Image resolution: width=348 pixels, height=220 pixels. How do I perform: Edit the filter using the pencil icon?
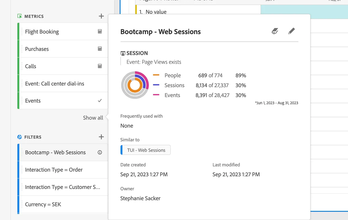(x=291, y=31)
